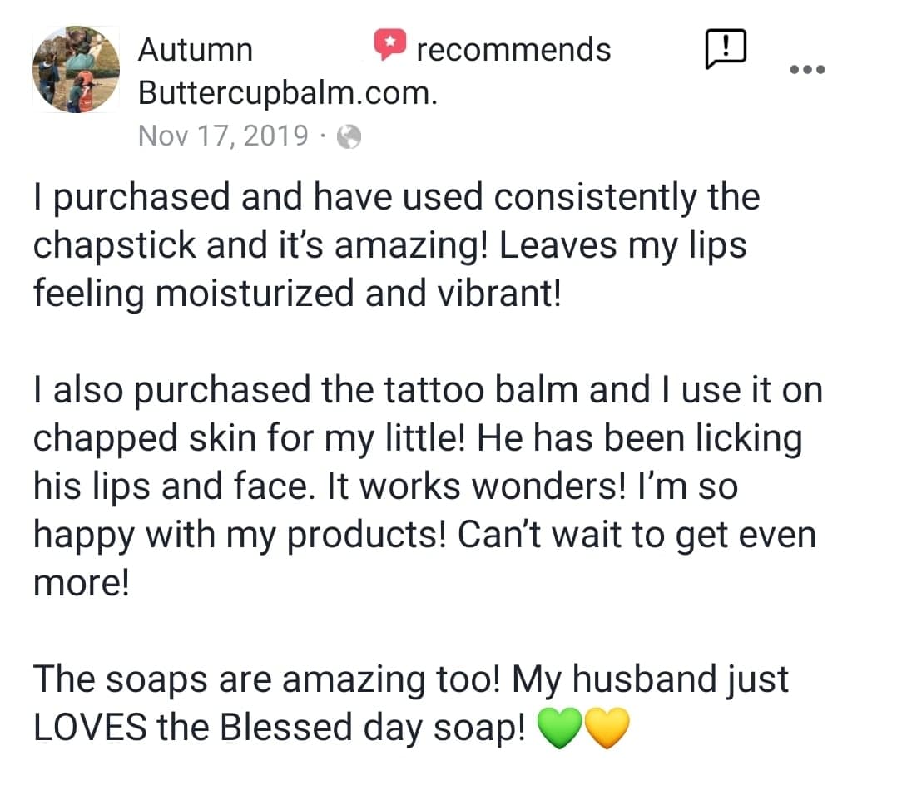
Task: Select the word "recommends" in the header
Action: (513, 50)
